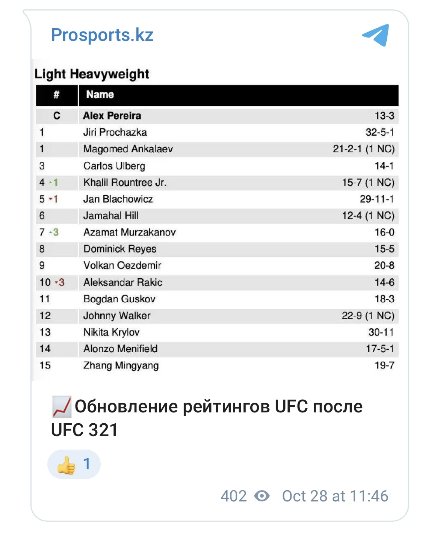Screen dimensions: 443x539
Task: Click the Light Heavyweight heading
Action: (x=92, y=74)
